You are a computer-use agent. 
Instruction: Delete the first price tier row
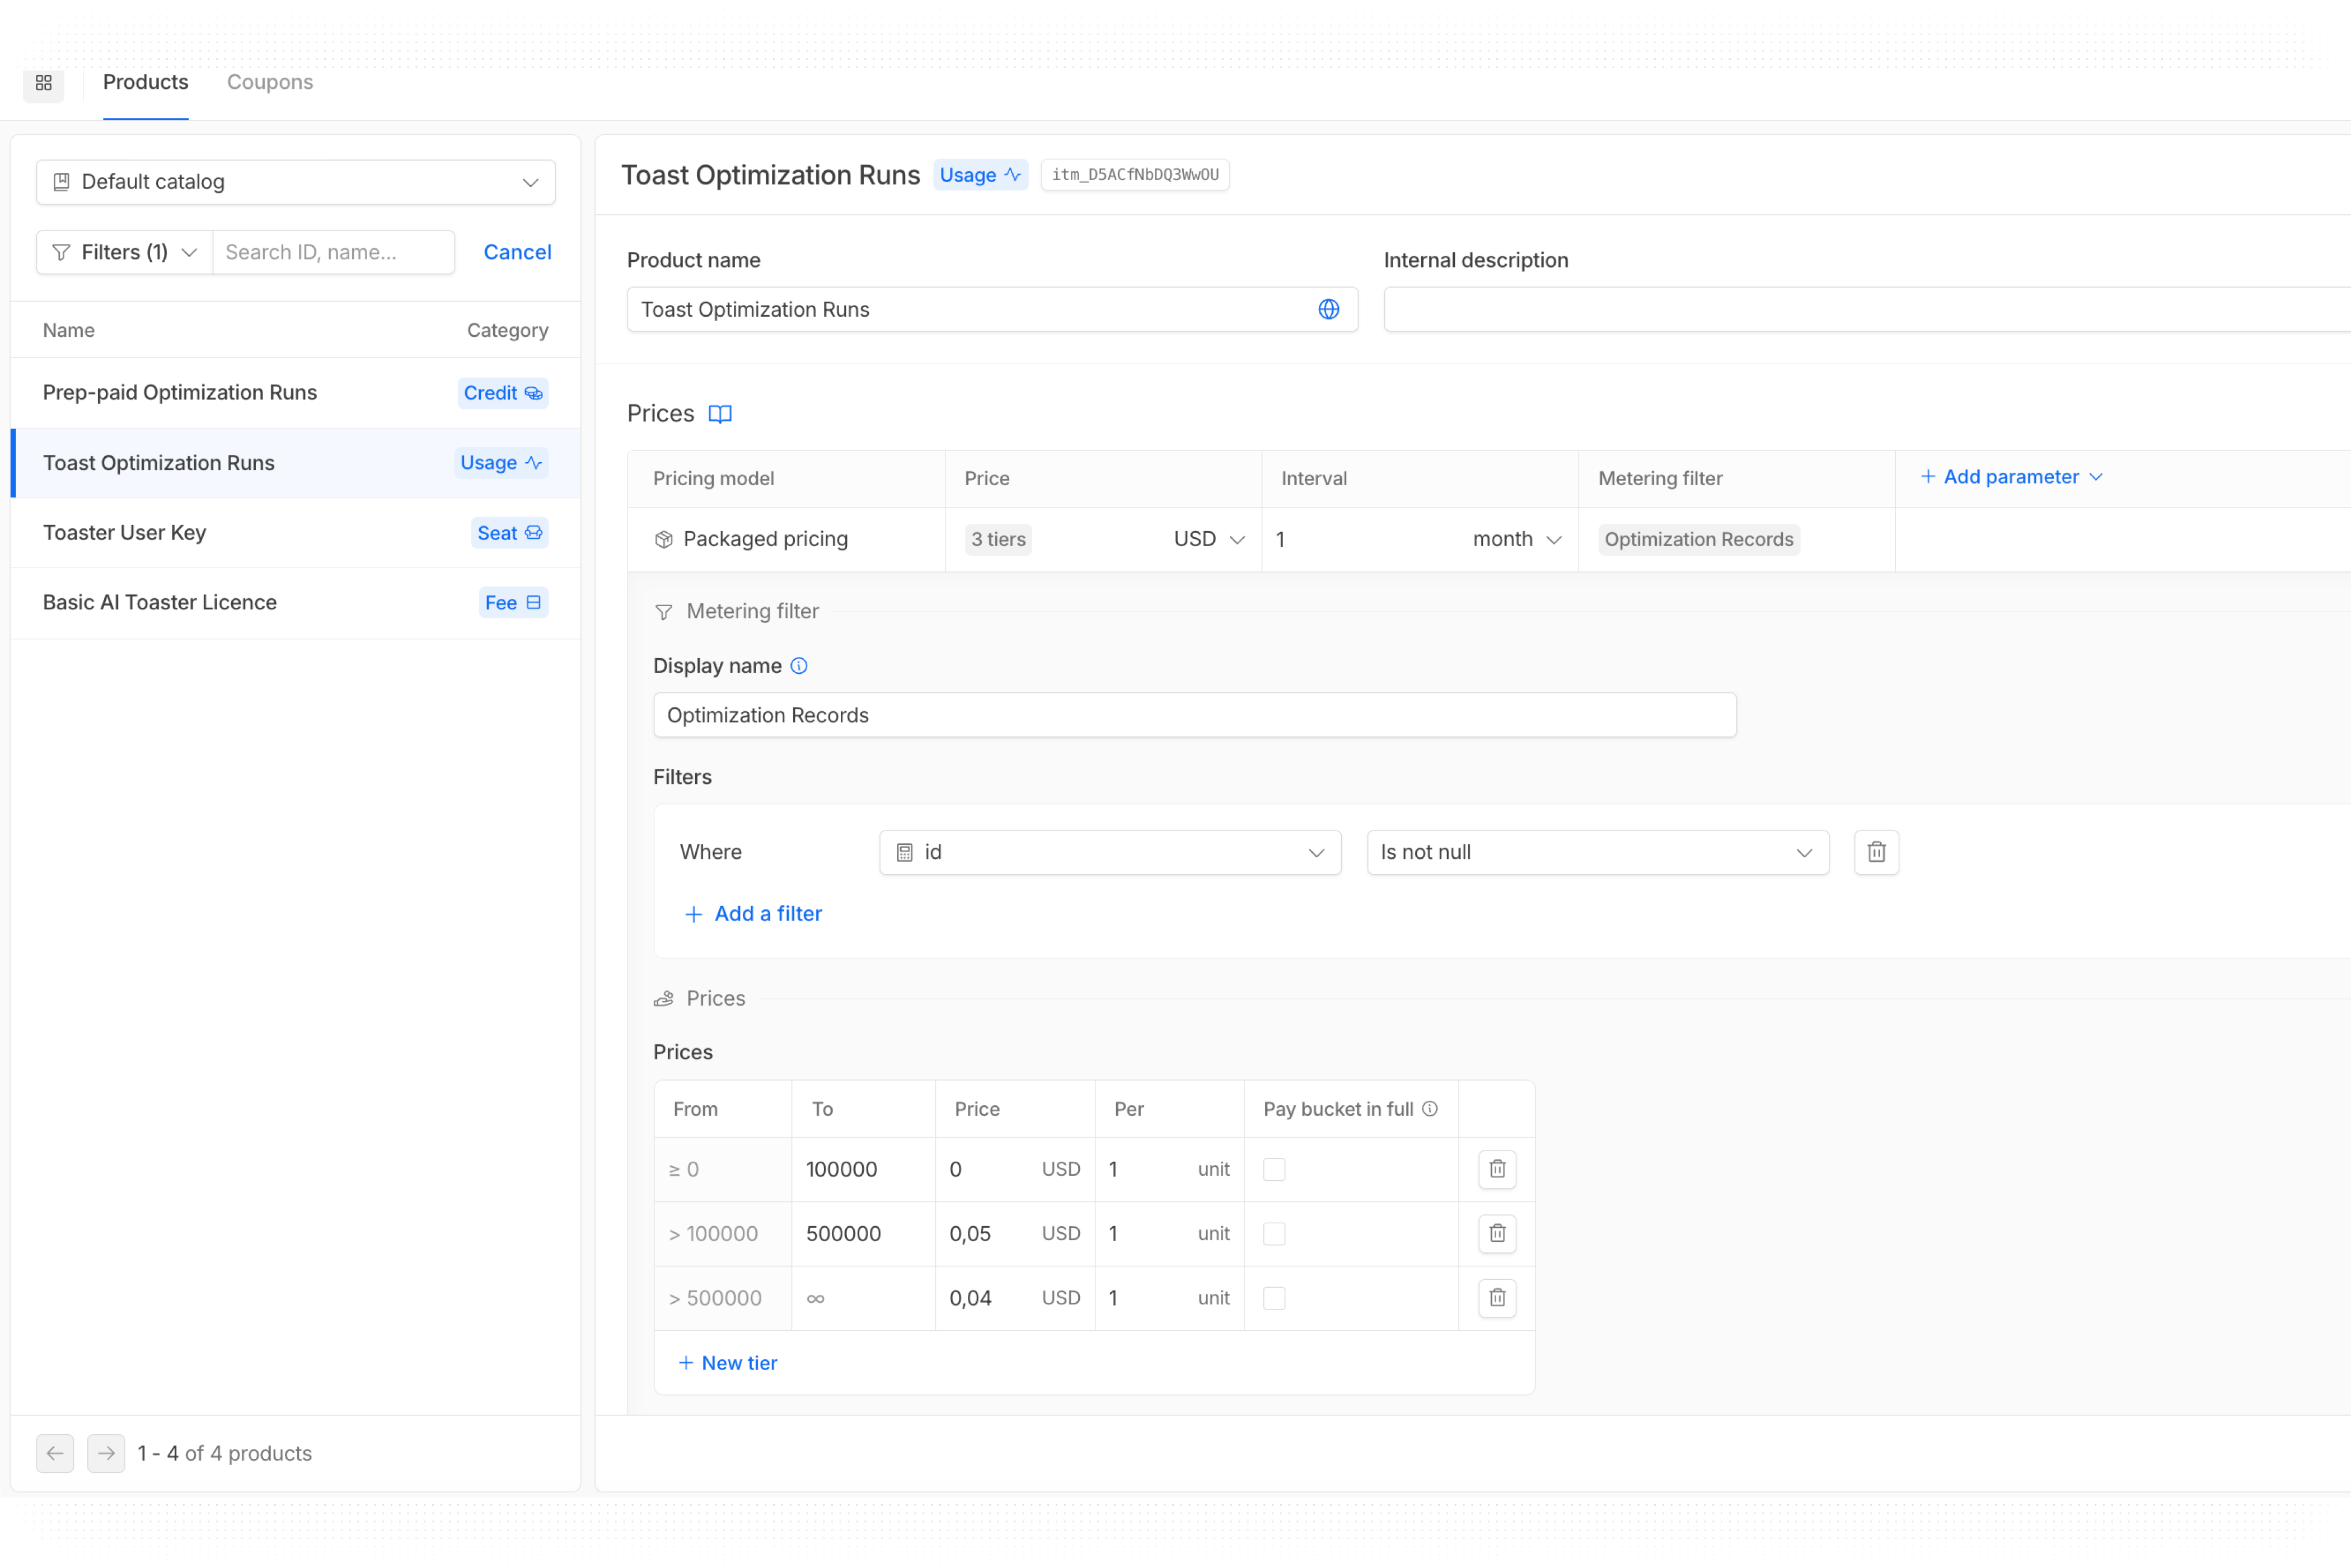click(x=1497, y=1169)
